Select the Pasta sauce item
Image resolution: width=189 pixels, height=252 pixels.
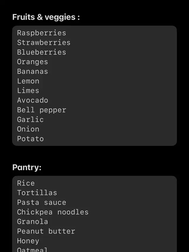41,203
